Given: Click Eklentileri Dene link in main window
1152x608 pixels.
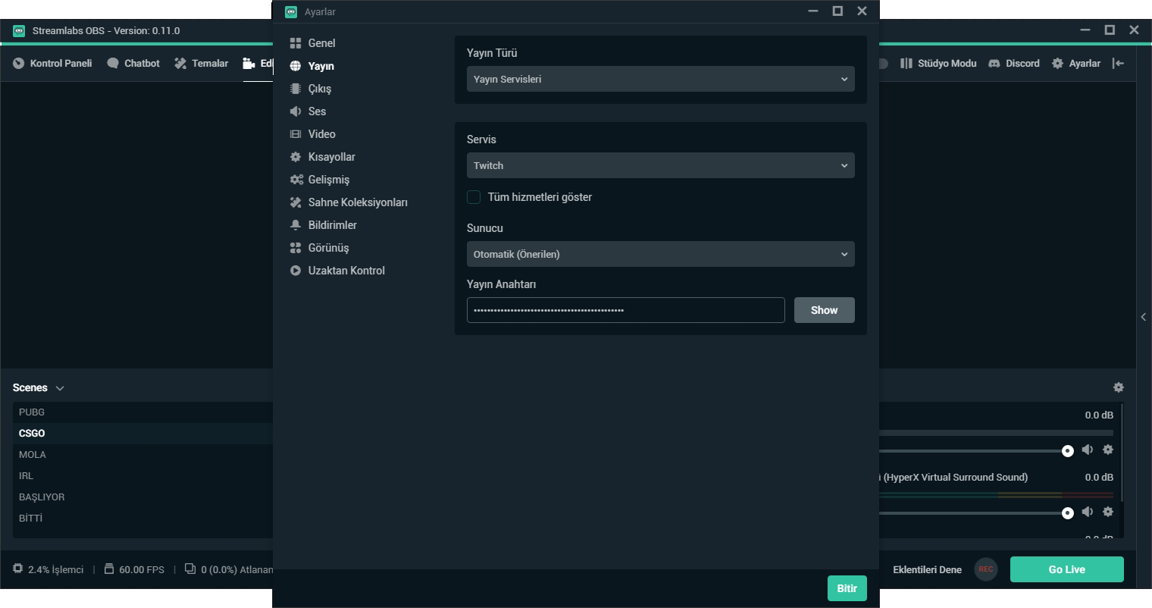Looking at the screenshot, I should point(928,569).
